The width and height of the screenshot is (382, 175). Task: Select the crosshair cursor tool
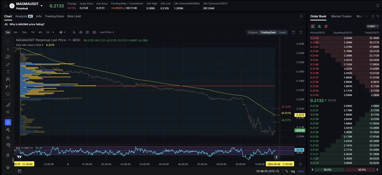[8, 42]
